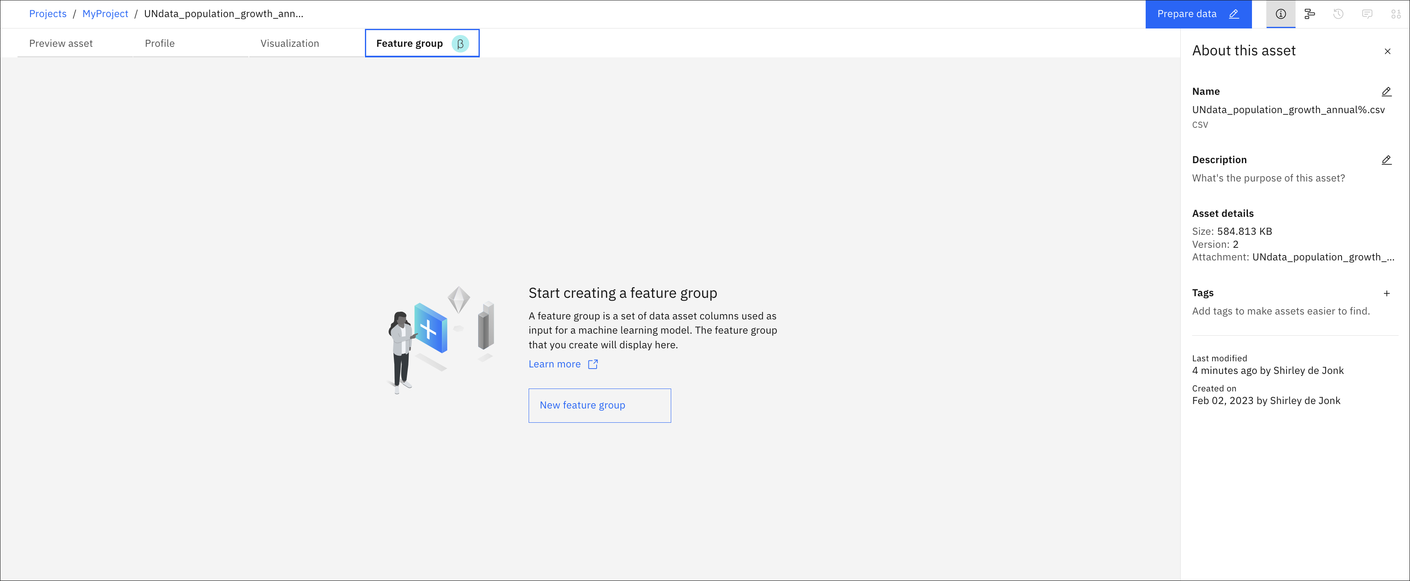The width and height of the screenshot is (1410, 581).
Task: Click the feature group illustration graphic
Action: (441, 339)
